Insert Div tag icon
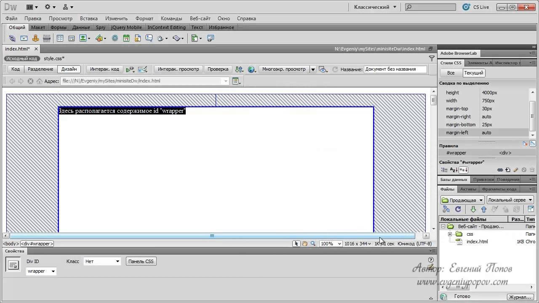 (71, 38)
